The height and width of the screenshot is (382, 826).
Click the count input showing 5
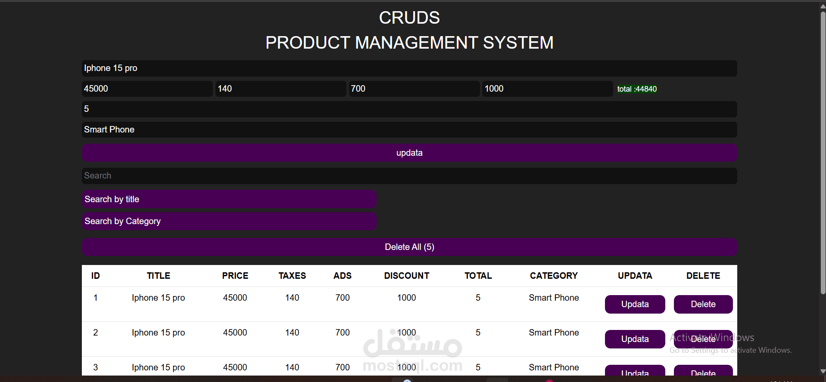[409, 109]
